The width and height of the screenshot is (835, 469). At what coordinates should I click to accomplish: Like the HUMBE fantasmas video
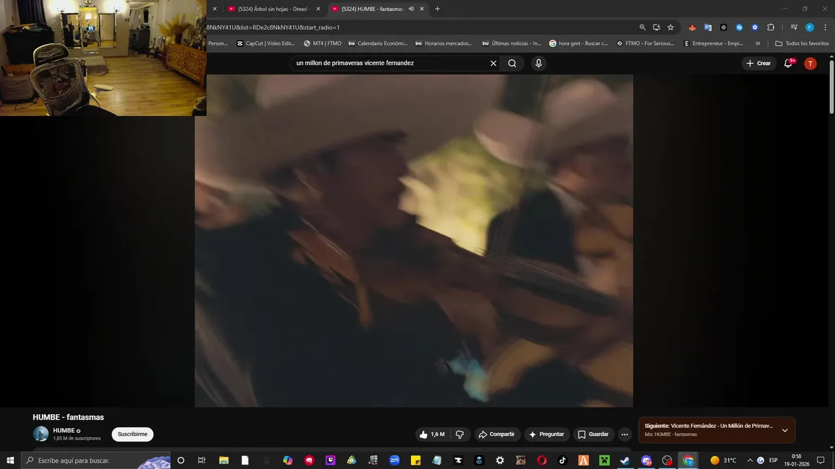click(x=432, y=434)
